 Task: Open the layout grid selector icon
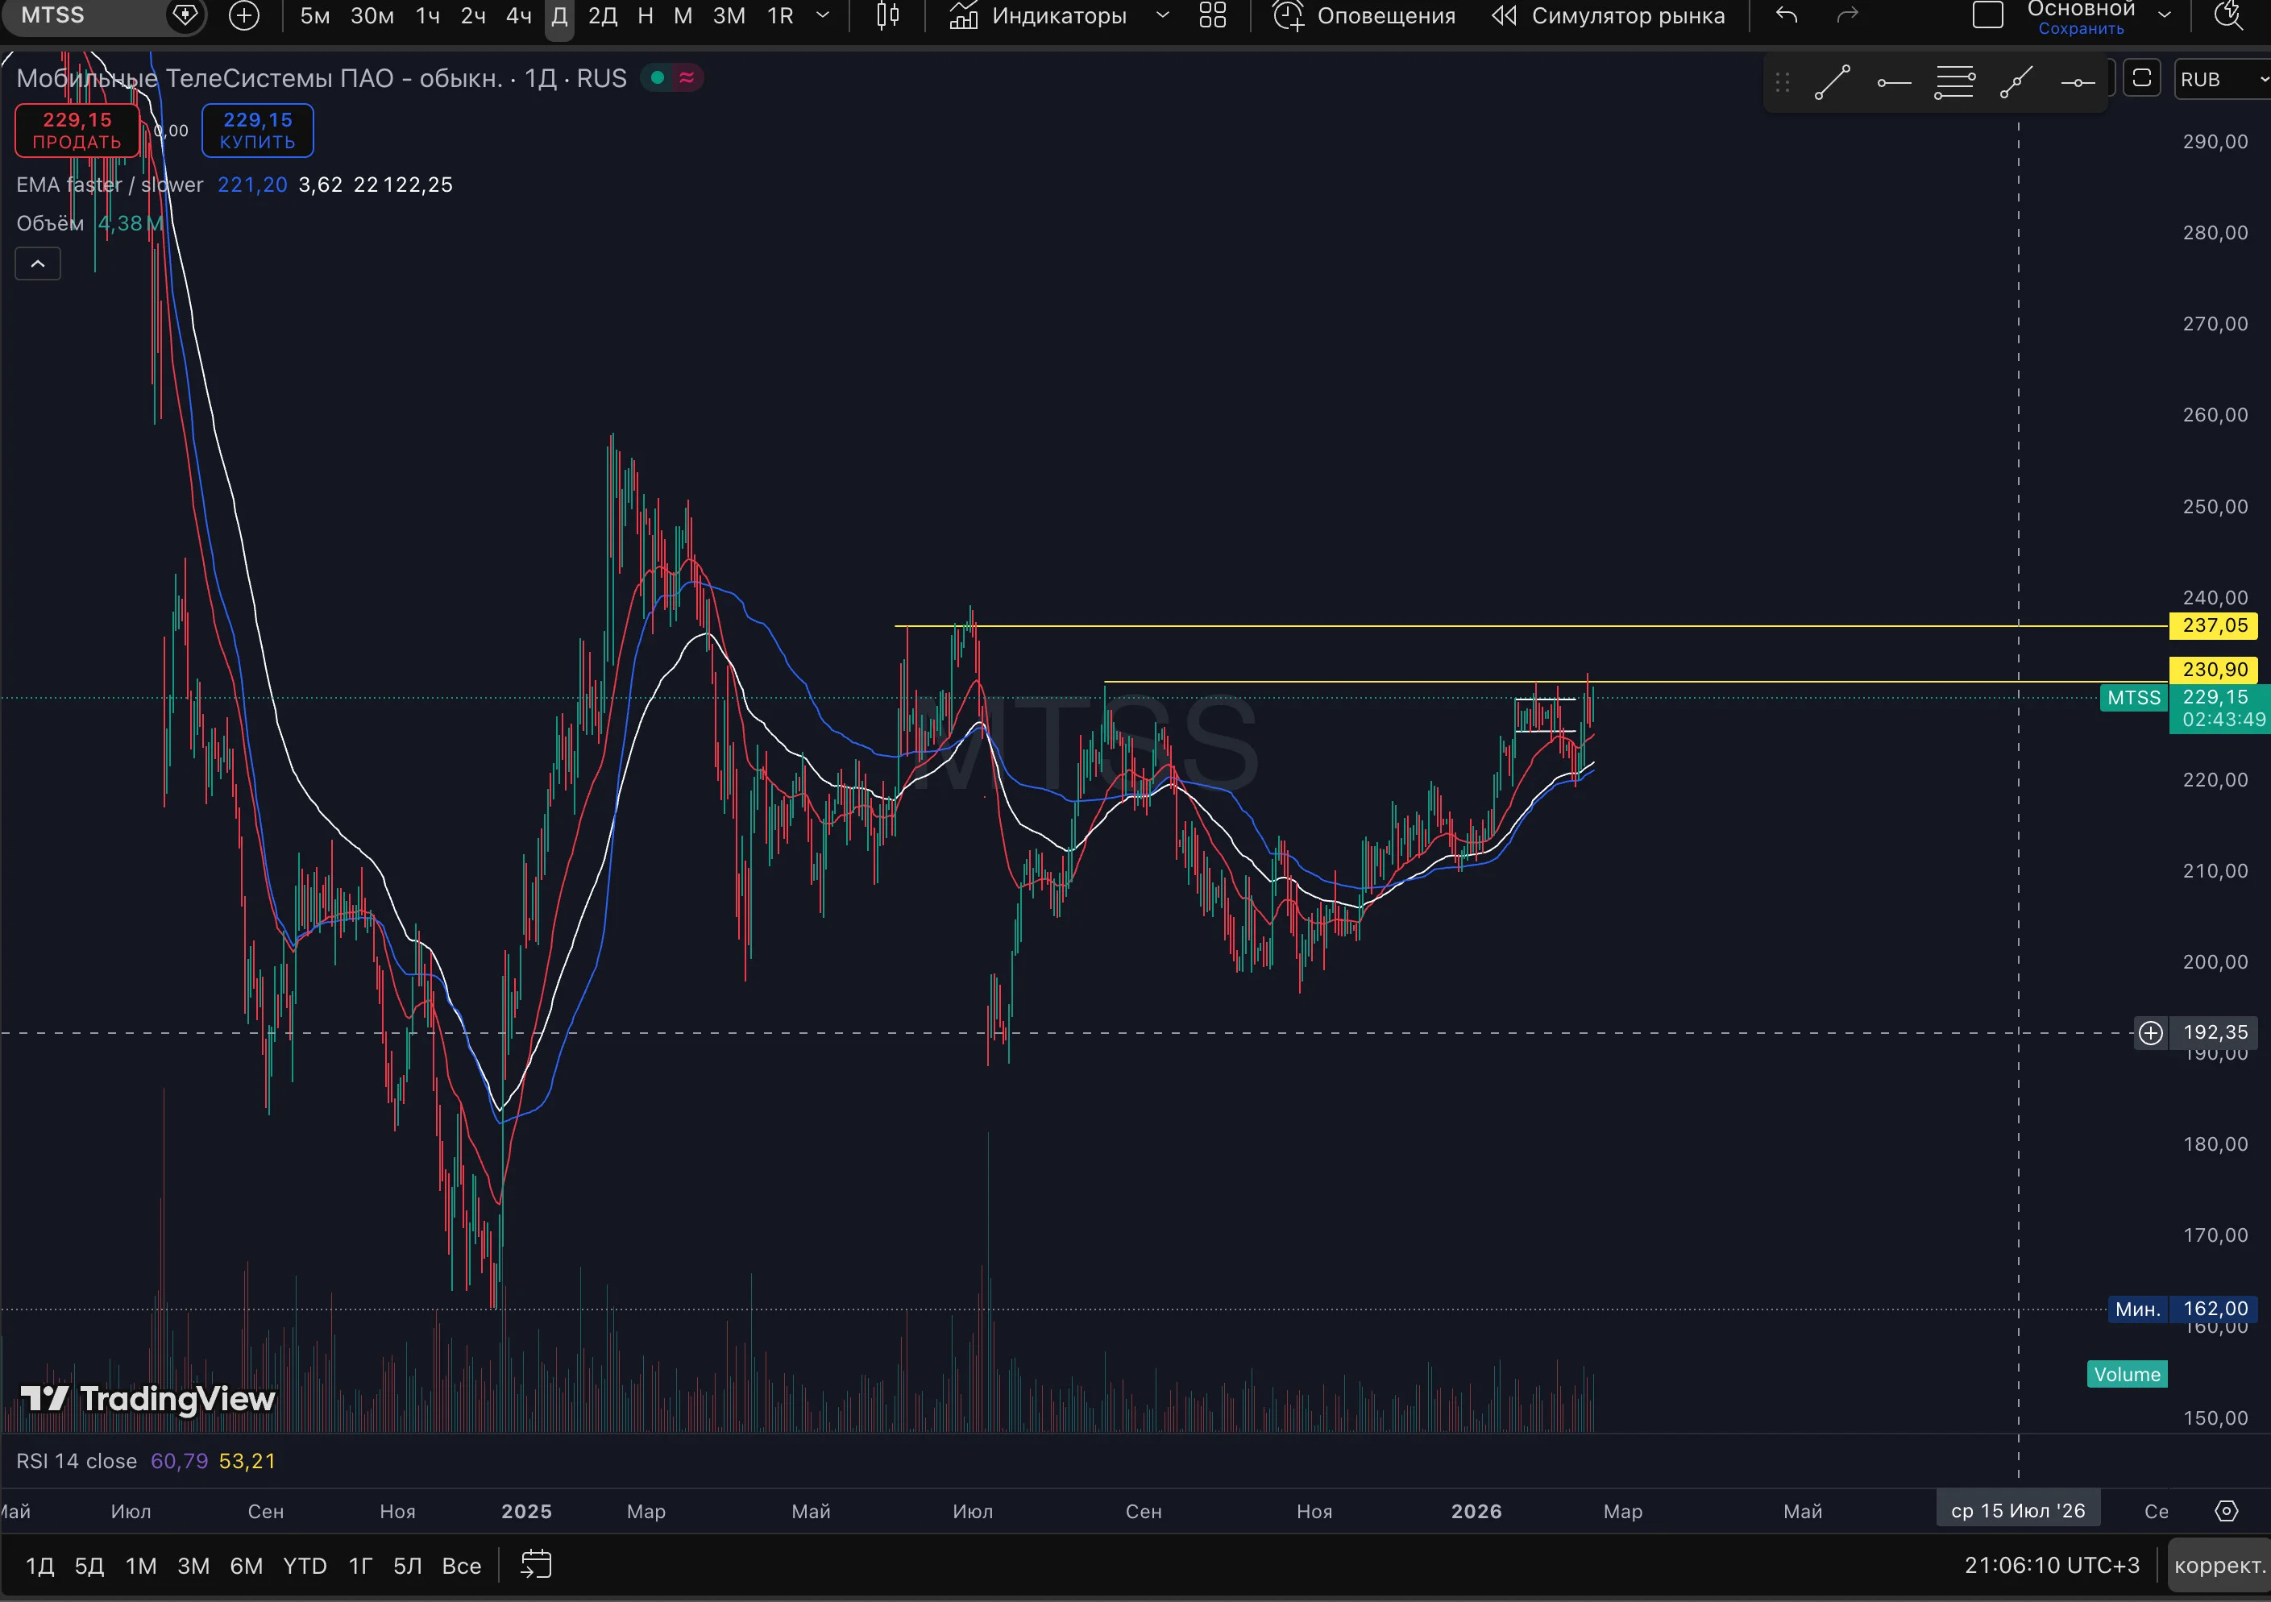(x=1213, y=16)
